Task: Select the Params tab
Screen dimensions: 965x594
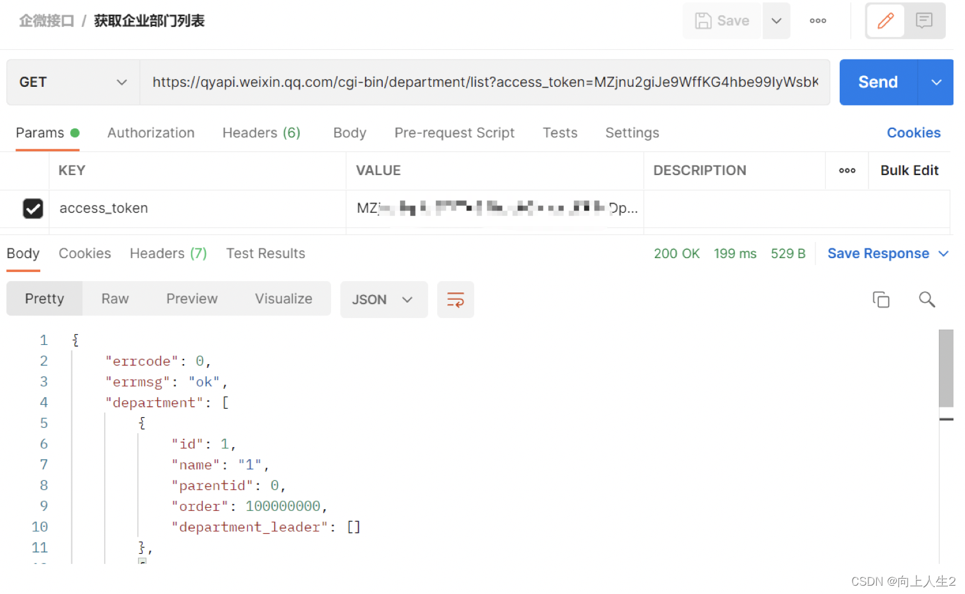Action: 47,133
